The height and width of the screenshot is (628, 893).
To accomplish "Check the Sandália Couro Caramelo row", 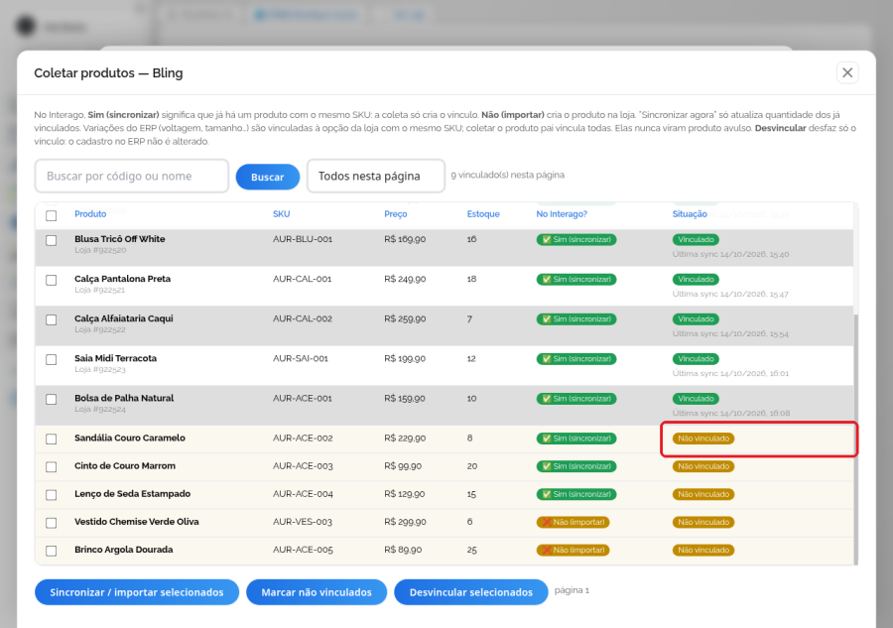I will 52,439.
